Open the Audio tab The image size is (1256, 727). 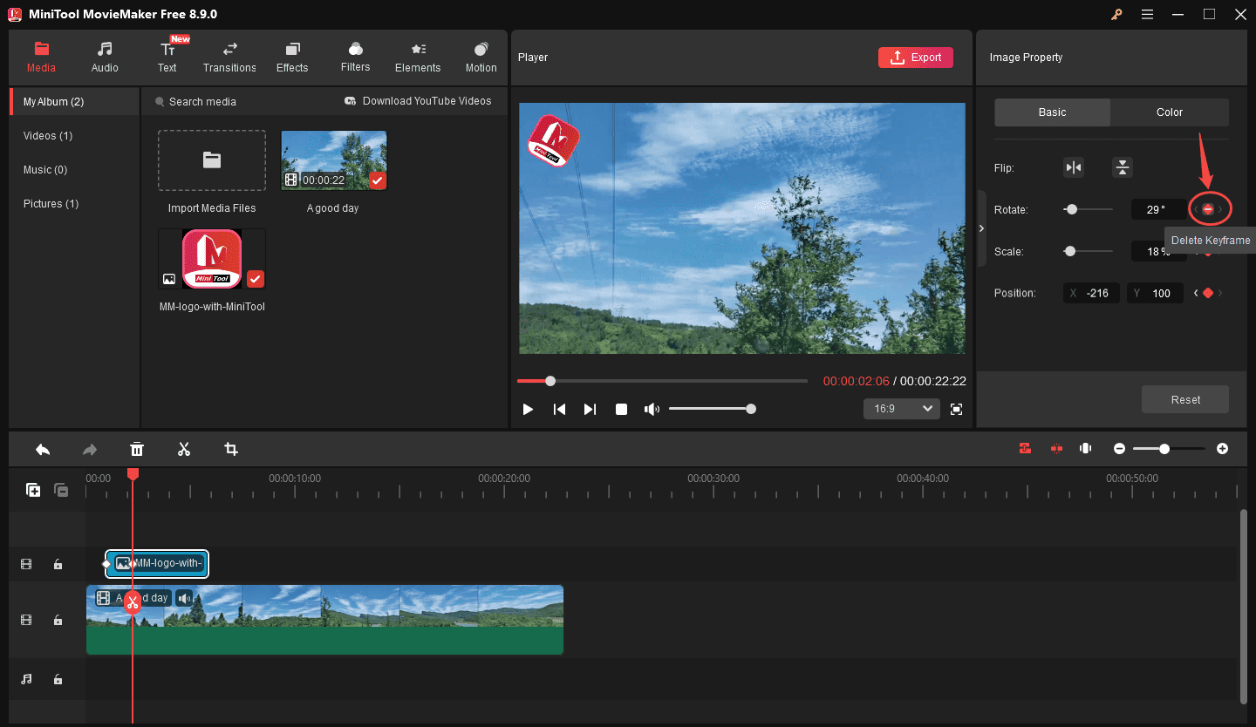105,57
